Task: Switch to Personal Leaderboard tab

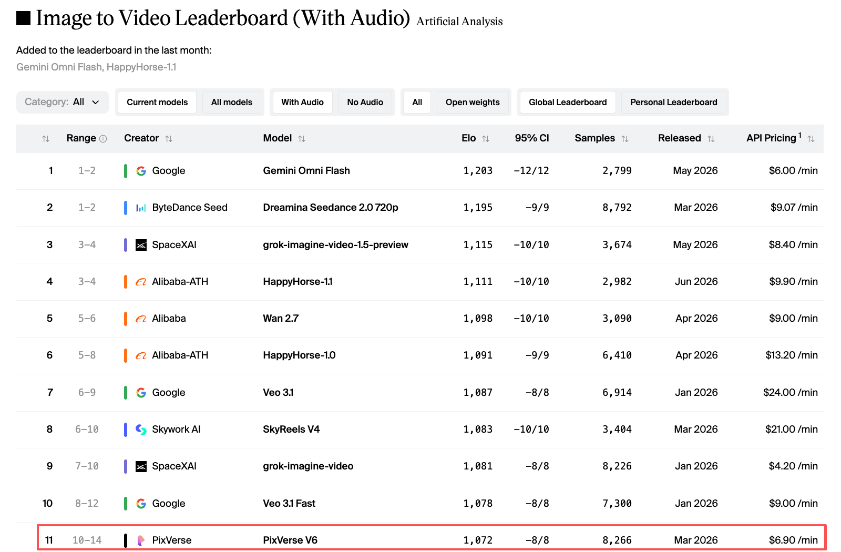Action: point(674,102)
